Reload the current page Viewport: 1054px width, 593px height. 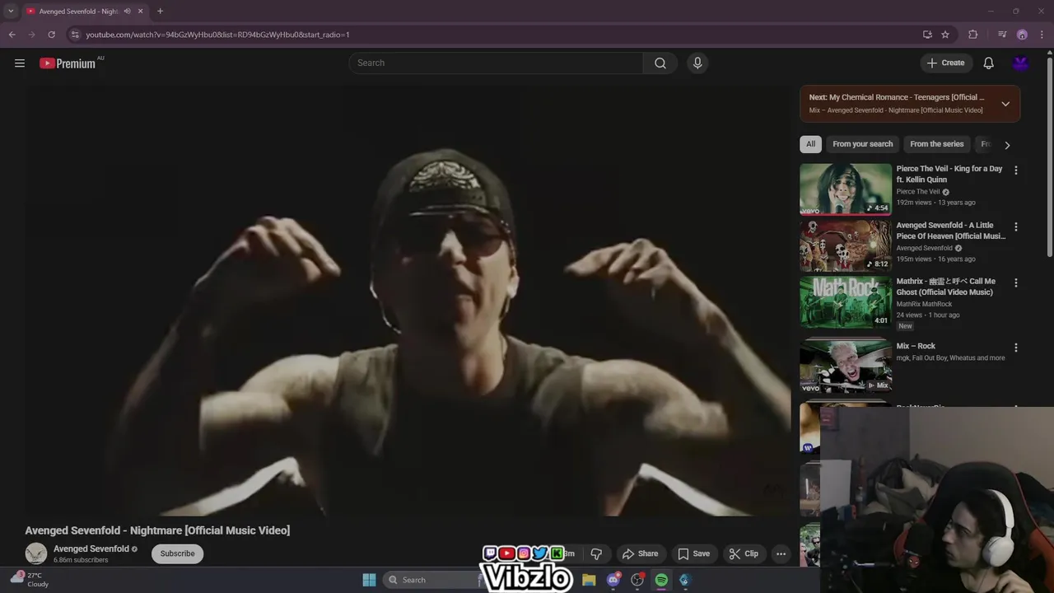[51, 35]
